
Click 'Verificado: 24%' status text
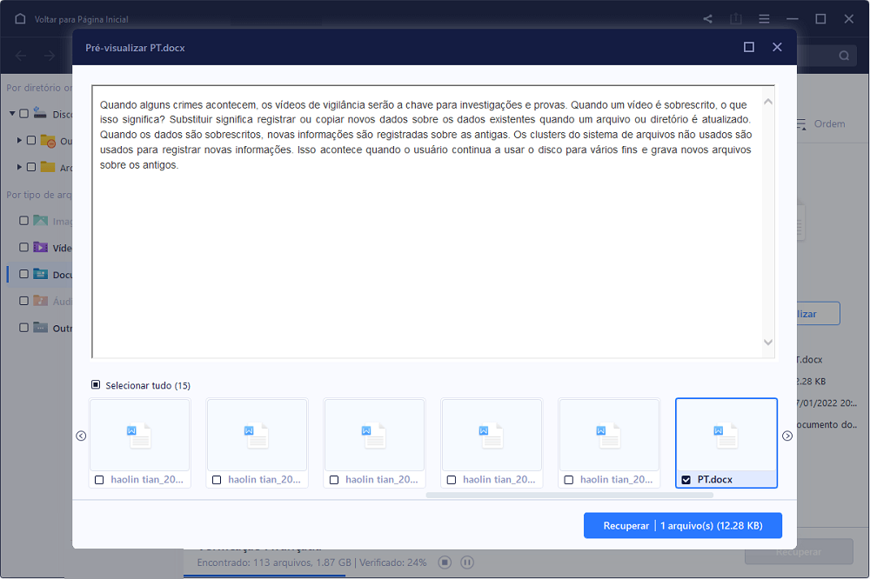click(x=393, y=562)
